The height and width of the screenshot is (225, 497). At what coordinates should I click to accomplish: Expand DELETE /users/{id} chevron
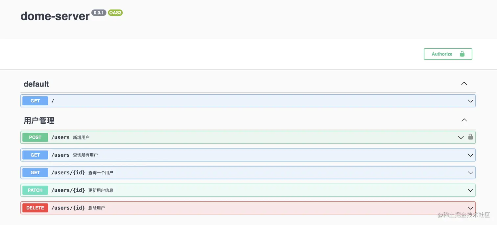[x=470, y=208]
